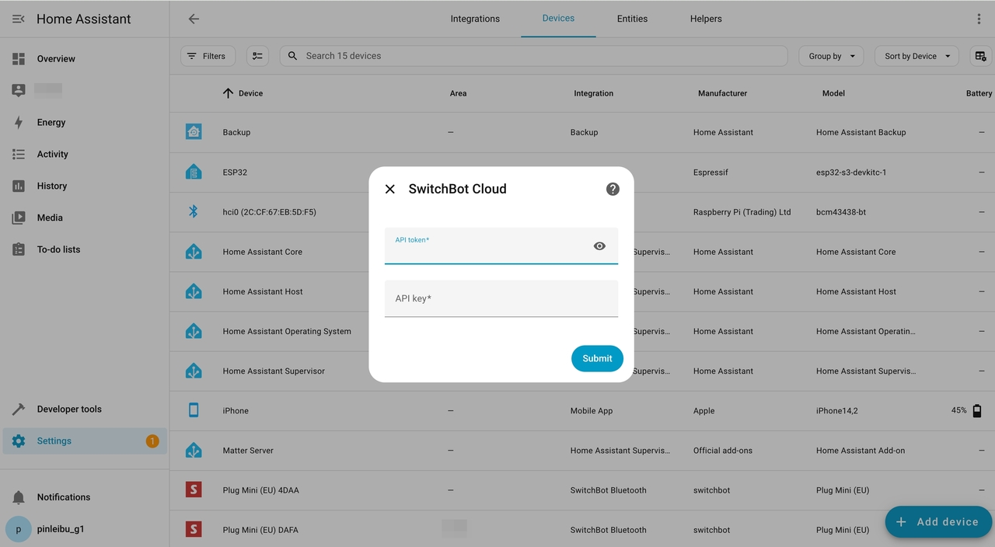Click the Official add-ons manufacturer cell
This screenshot has height=547, width=995.
pyautogui.click(x=724, y=450)
